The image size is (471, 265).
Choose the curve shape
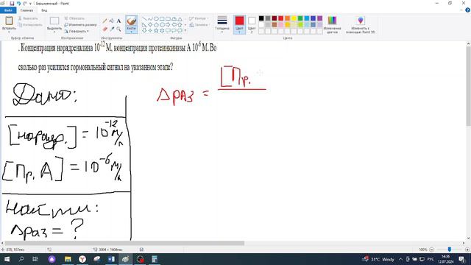click(x=150, y=19)
